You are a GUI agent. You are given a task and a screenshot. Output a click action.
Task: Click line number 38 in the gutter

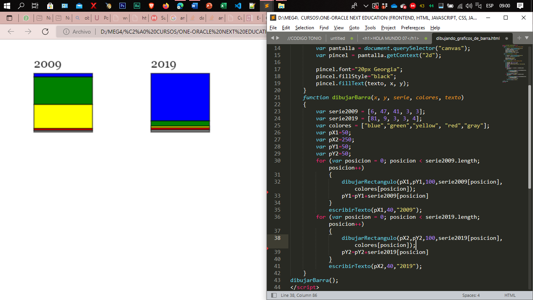pos(277,238)
